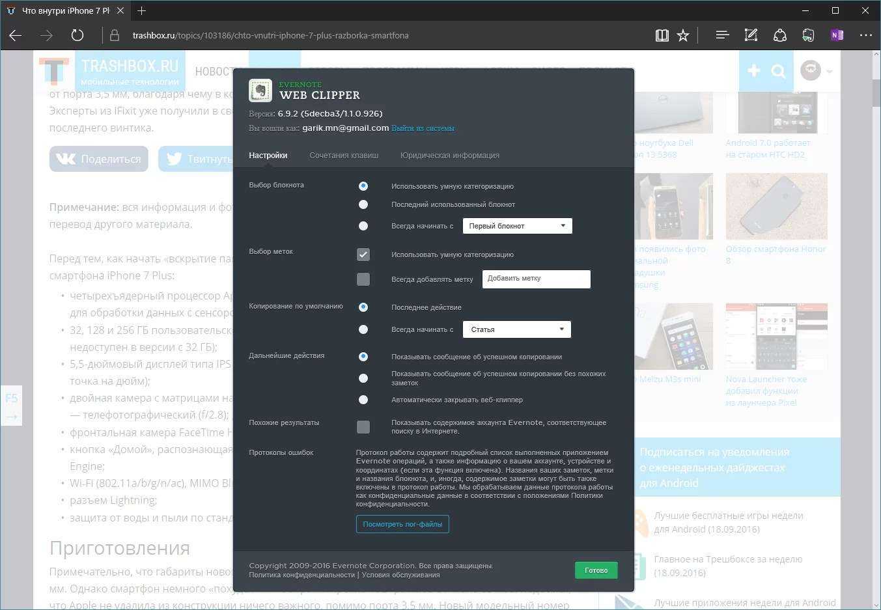Screen dimensions: 881x610
Task: Click the Edge Share icon
Action: tap(779, 35)
